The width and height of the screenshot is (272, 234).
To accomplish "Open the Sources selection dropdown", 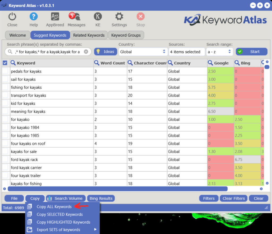I will tap(187, 52).
